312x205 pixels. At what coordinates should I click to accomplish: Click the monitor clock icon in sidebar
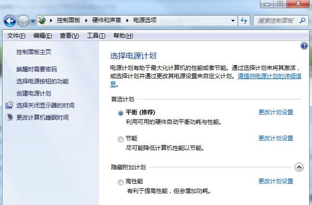pyautogui.click(x=9, y=105)
